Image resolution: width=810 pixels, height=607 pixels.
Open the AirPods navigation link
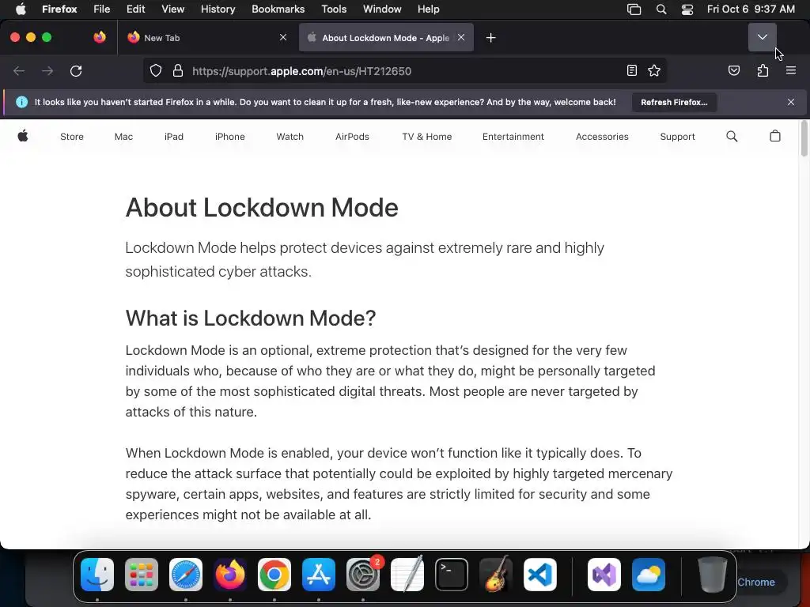352,137
